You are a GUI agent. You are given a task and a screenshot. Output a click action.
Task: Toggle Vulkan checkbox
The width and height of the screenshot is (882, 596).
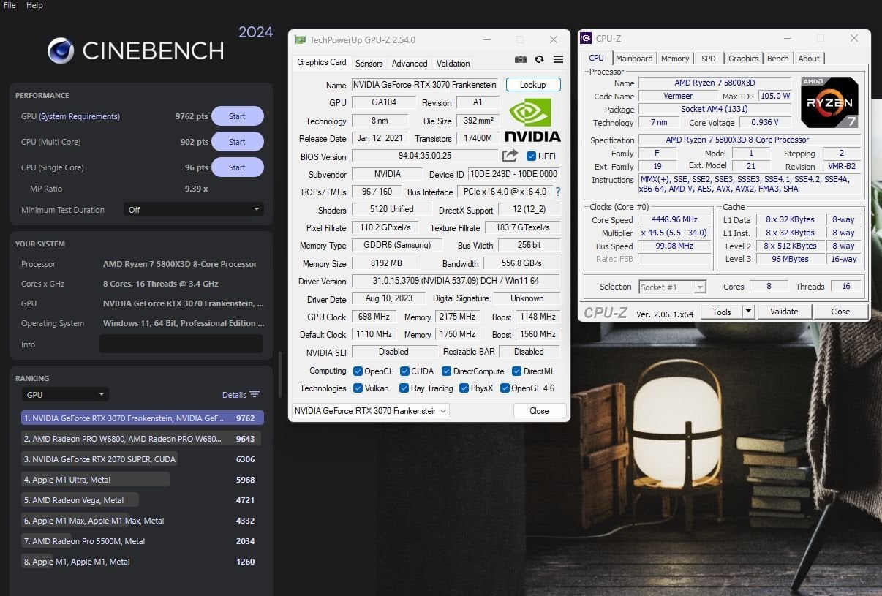[x=358, y=388]
